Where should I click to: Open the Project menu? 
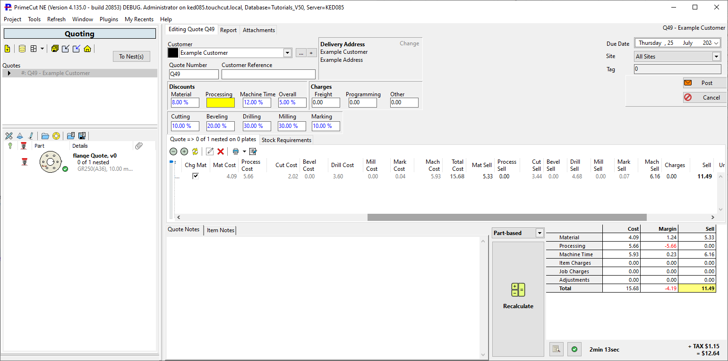coord(13,19)
